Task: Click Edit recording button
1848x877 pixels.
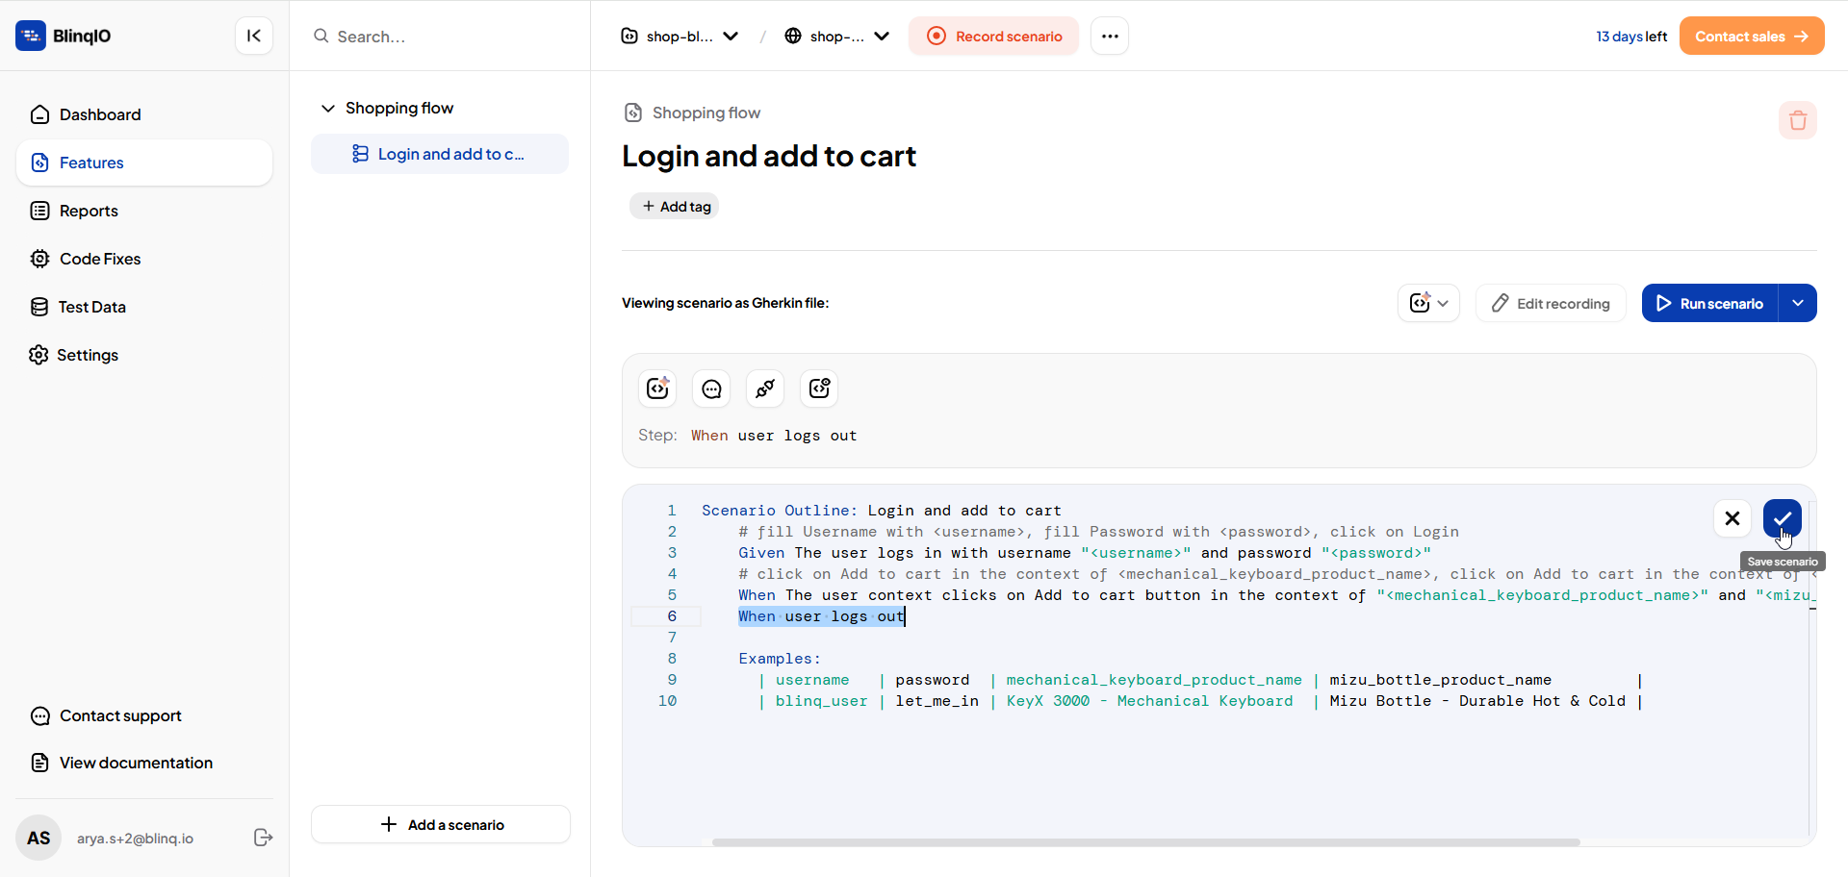Action: click(x=1551, y=303)
